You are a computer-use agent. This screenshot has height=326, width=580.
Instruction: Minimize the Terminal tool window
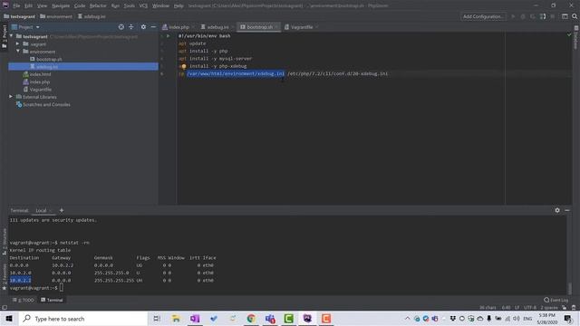567,210
